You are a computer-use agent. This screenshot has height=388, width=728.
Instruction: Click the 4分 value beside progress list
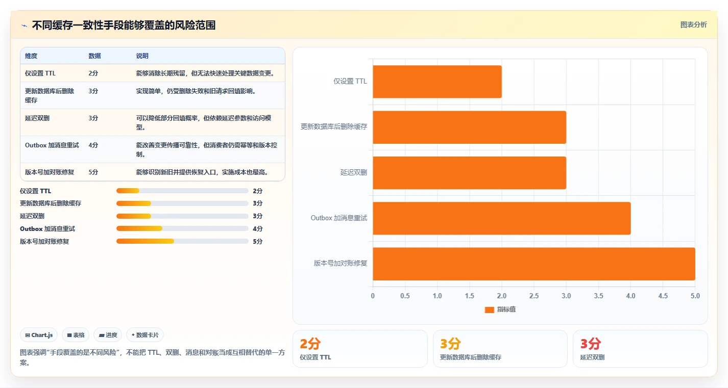point(258,228)
